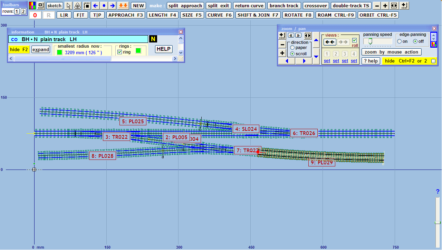Click the HELP button in information panel
This screenshot has height=250, width=442.
[164, 49]
